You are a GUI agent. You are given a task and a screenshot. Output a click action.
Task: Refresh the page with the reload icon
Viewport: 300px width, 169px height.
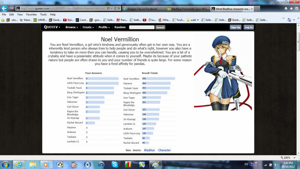[115, 8]
